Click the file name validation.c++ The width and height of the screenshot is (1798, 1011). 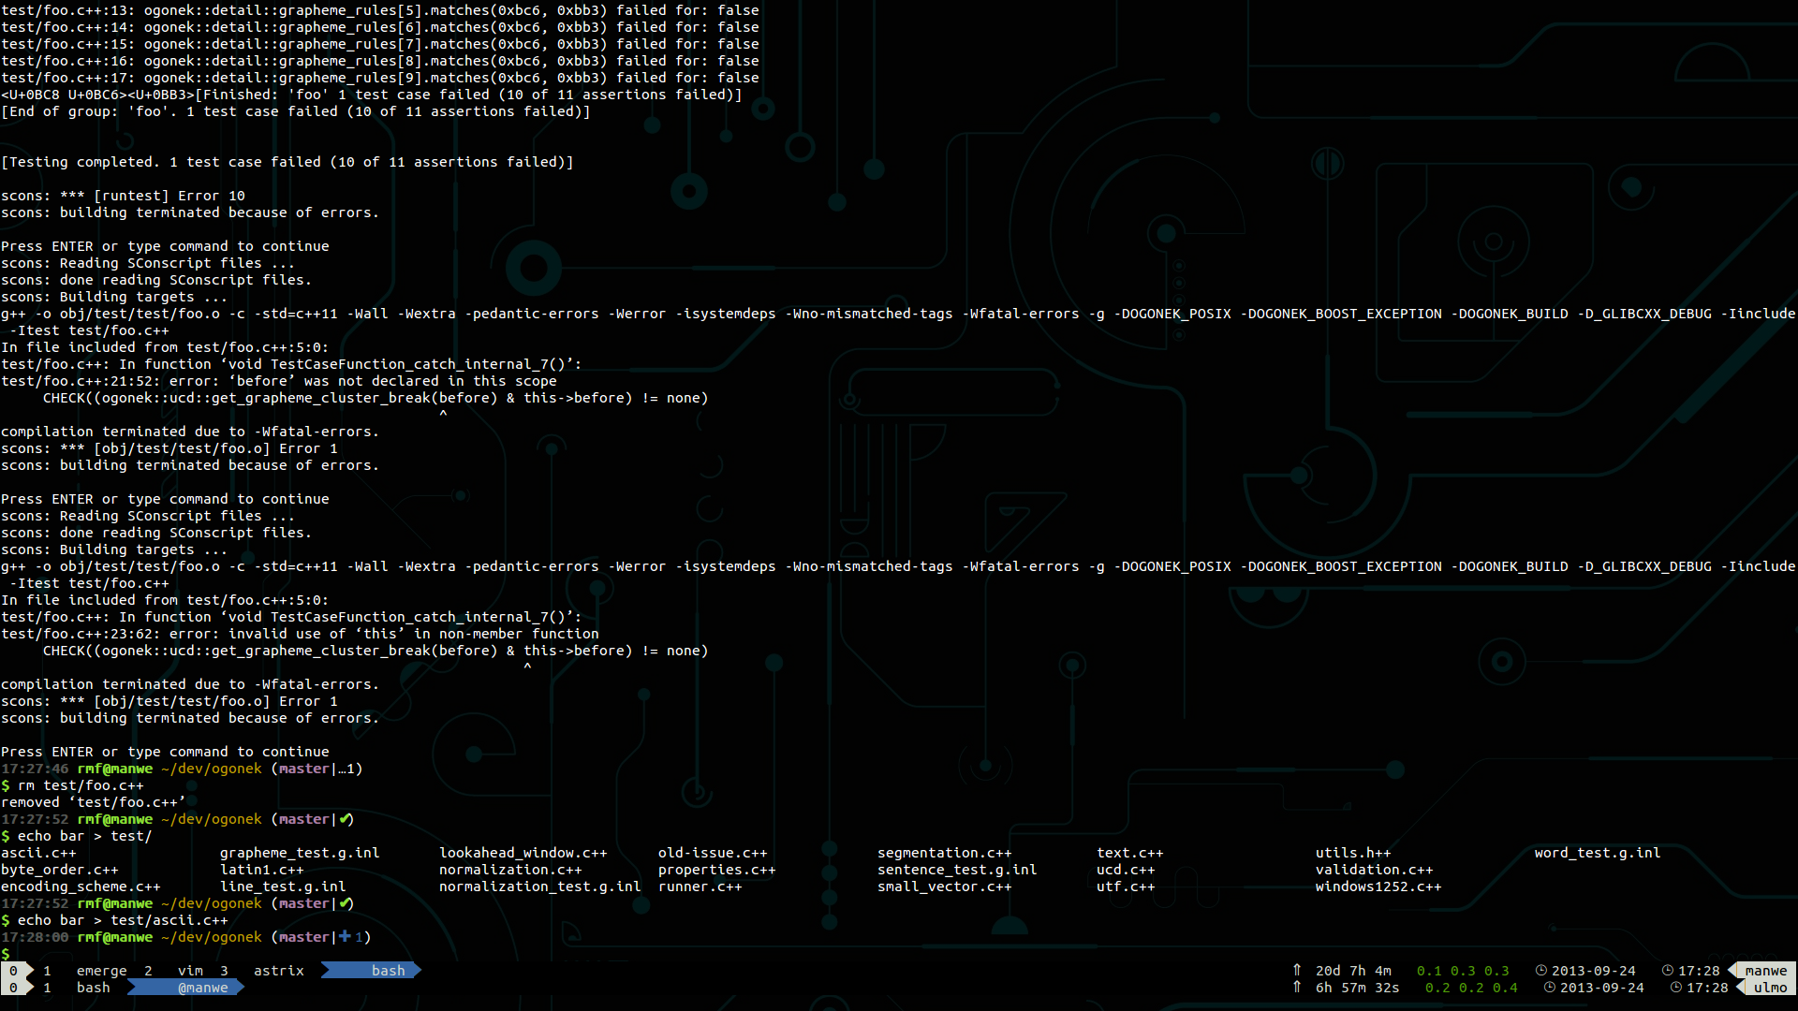click(1374, 870)
